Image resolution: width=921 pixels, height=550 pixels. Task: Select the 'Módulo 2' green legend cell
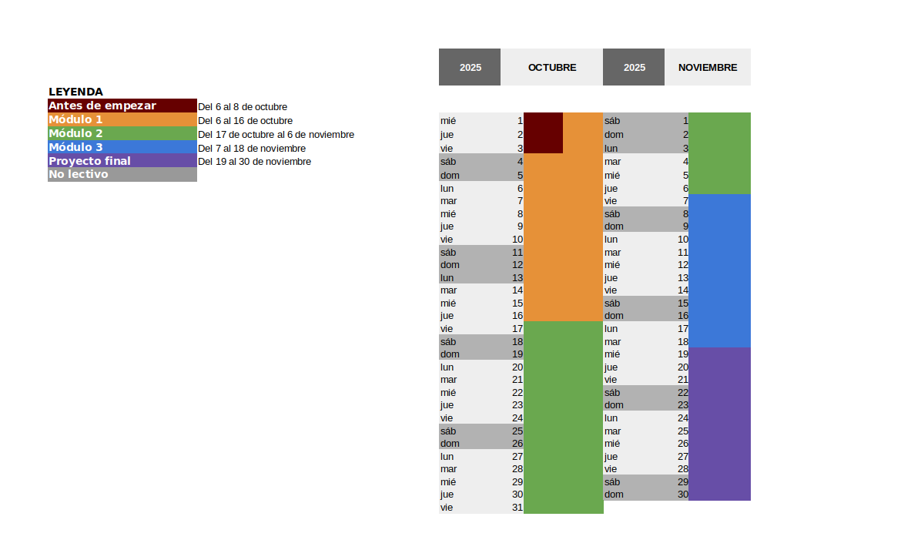(122, 133)
